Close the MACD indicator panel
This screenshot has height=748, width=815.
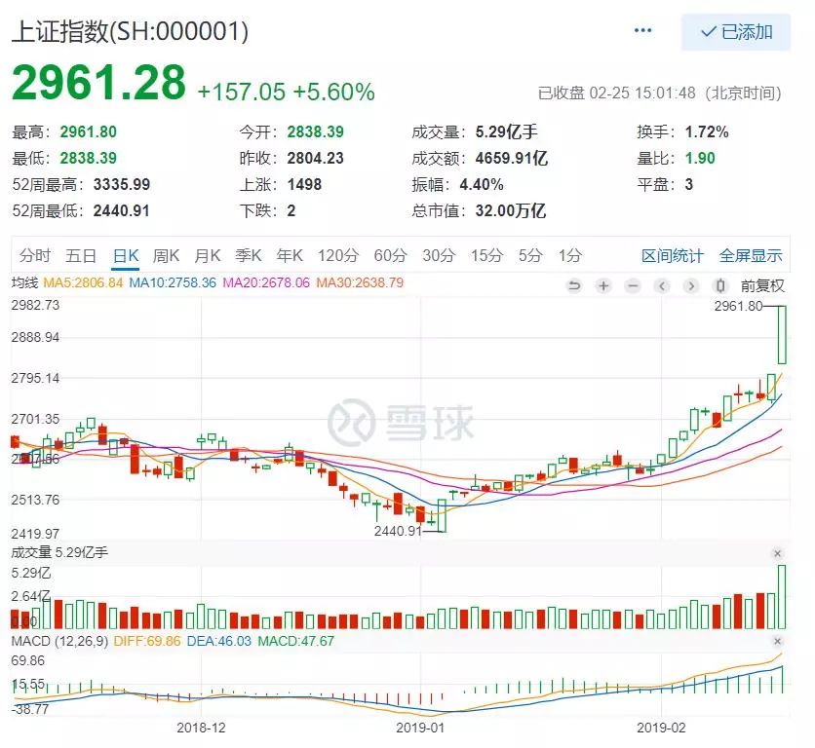(778, 642)
